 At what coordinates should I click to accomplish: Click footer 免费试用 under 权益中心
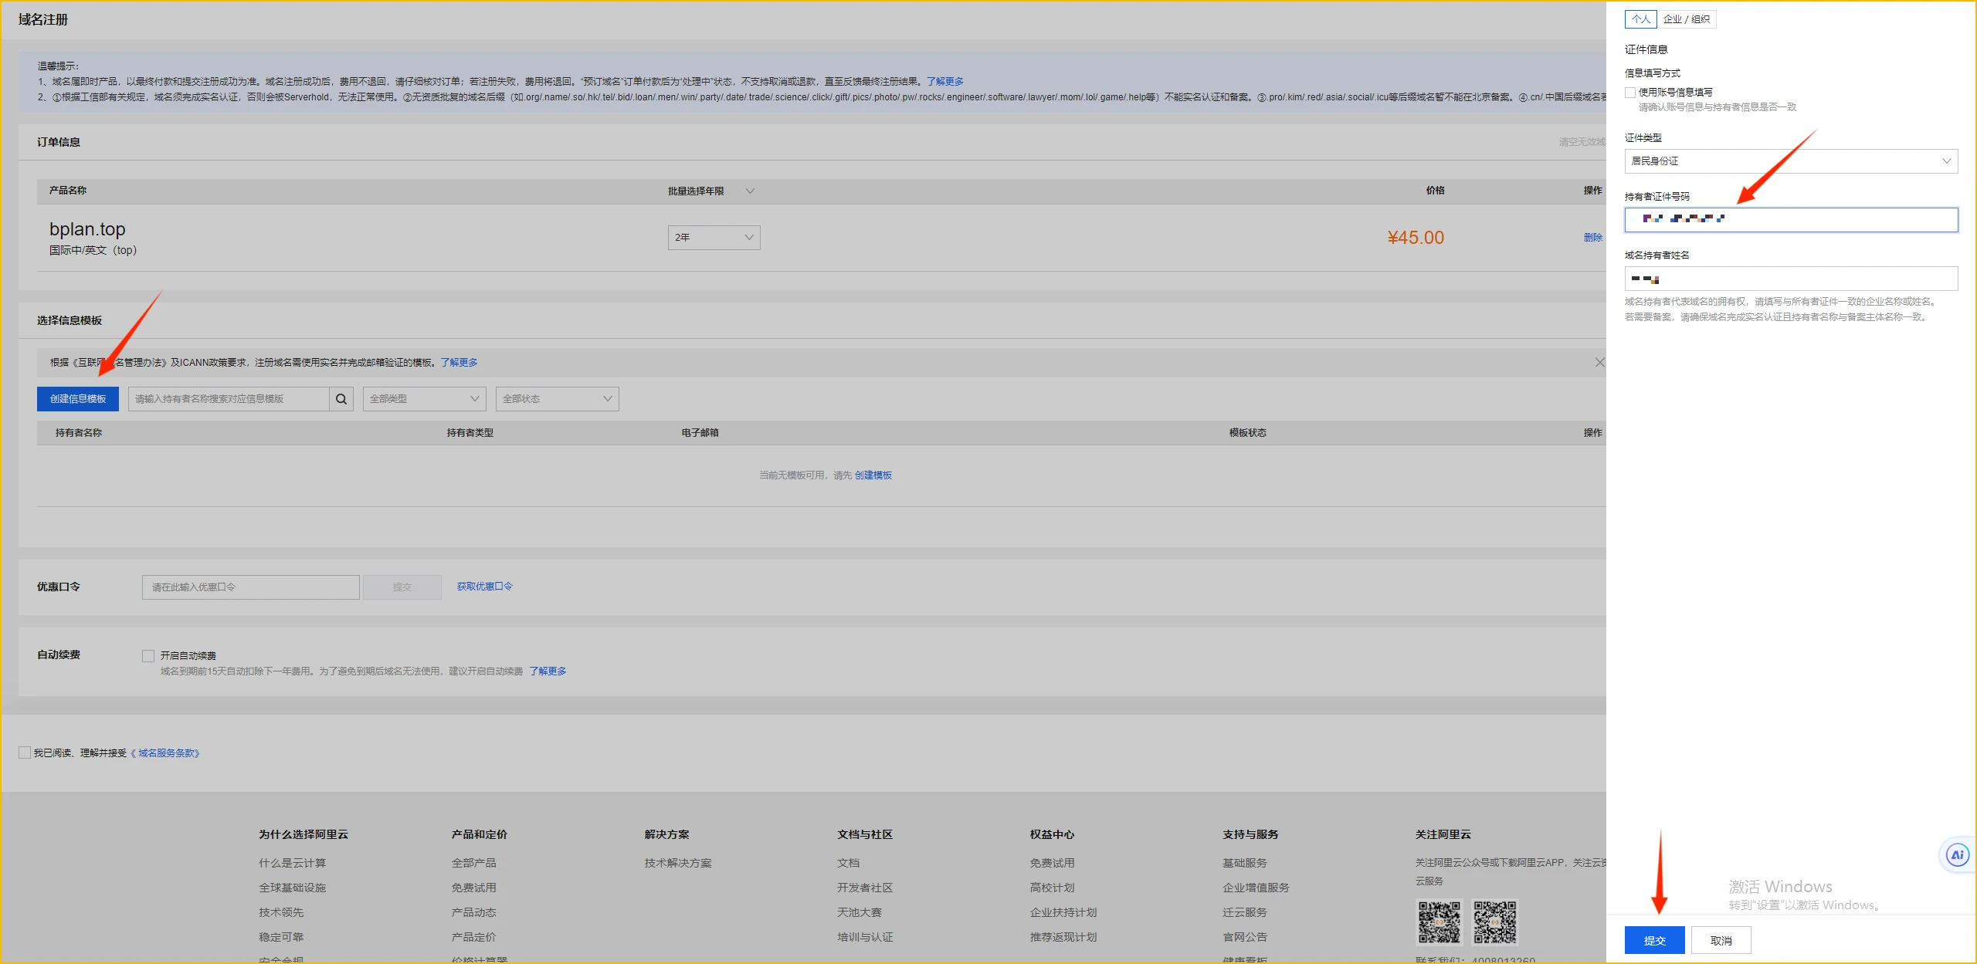1052,863
